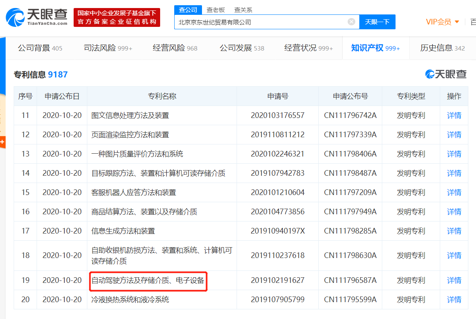Screen dimensions: 476x319
Task: Open the 经营状况 tab
Action: click(309, 48)
